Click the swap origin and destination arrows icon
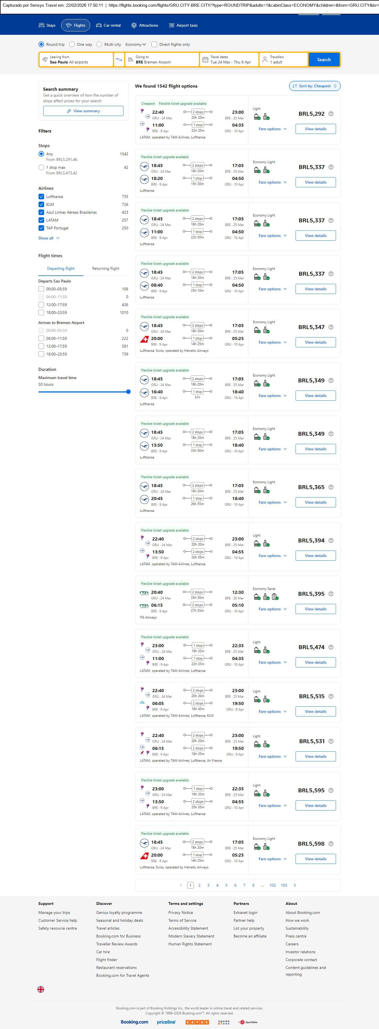Image resolution: width=379 pixels, height=1029 pixels. pyautogui.click(x=119, y=60)
